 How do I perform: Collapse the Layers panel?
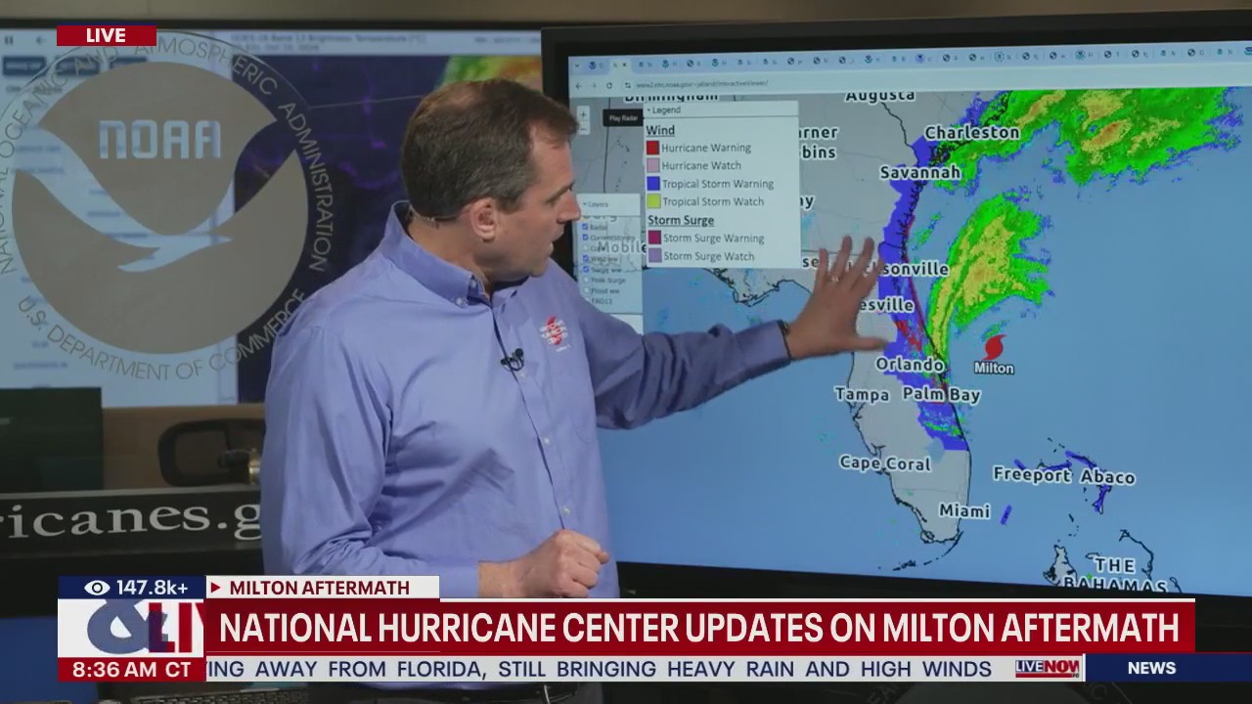[x=584, y=204]
